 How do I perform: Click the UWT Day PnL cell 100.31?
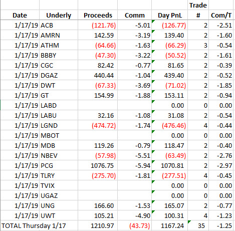[x=169, y=215]
